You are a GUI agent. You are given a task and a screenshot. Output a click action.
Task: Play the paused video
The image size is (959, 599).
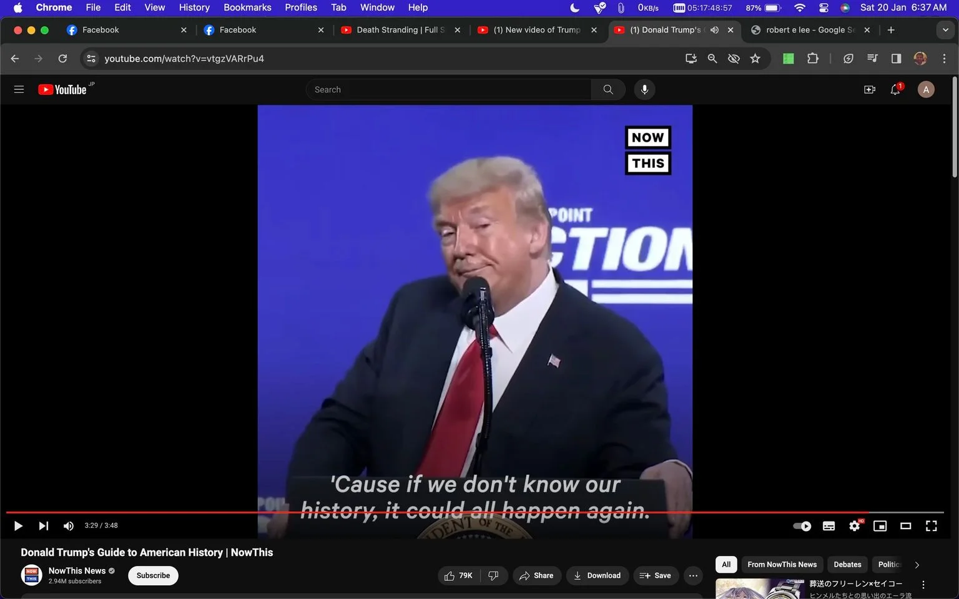point(18,526)
